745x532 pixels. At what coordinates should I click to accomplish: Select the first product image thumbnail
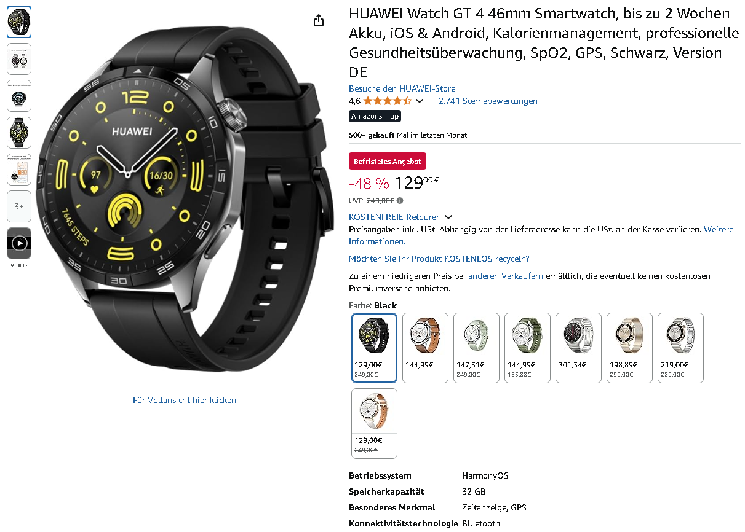19,22
